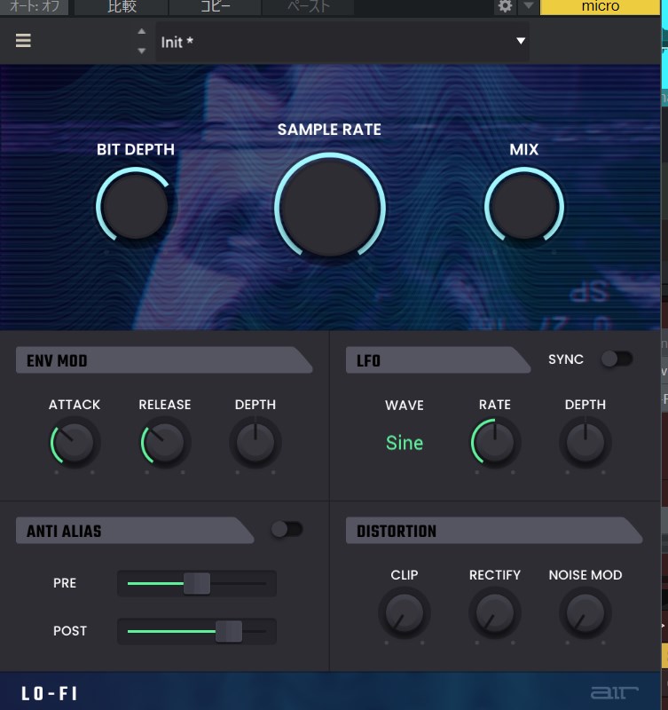Click the オート:オフ automation toggle
Viewport: 668px width, 710px height.
[34, 7]
